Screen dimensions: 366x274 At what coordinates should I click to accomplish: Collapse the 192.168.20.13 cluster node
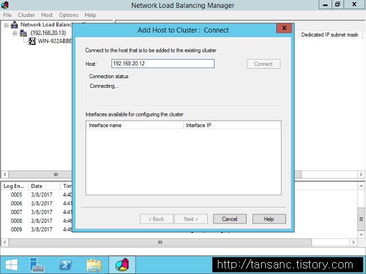click(15, 34)
